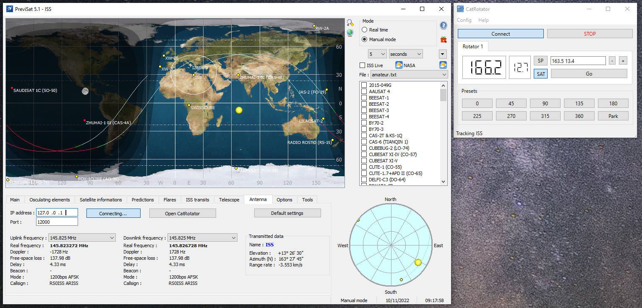This screenshot has height=308, width=642.
Task: Open the Config menu in CatRotator
Action: point(464,20)
